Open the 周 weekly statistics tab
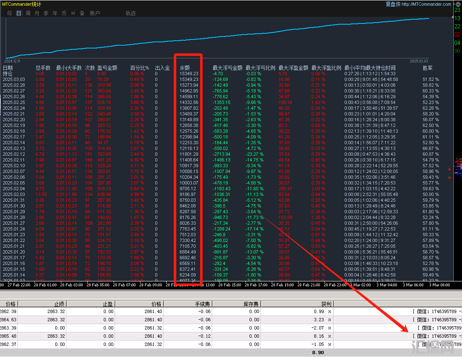Screen dimensions: 462x357 click(x=28, y=13)
